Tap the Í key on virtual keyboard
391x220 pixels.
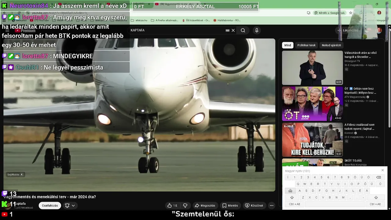288,177
